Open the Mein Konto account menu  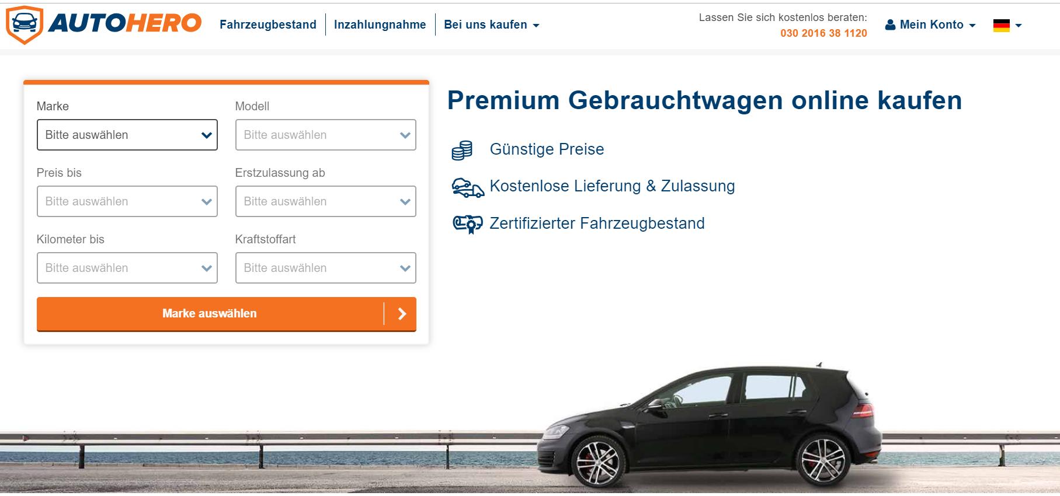(931, 25)
